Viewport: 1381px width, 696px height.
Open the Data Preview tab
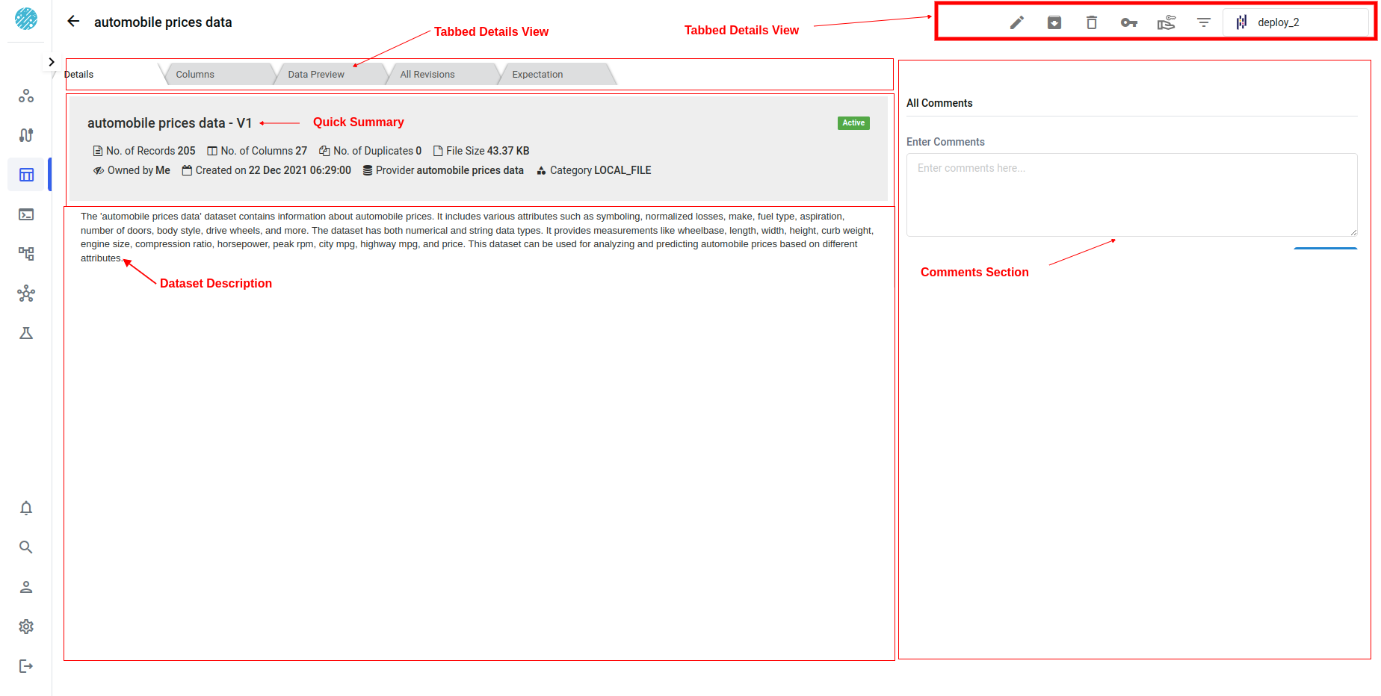pos(316,74)
